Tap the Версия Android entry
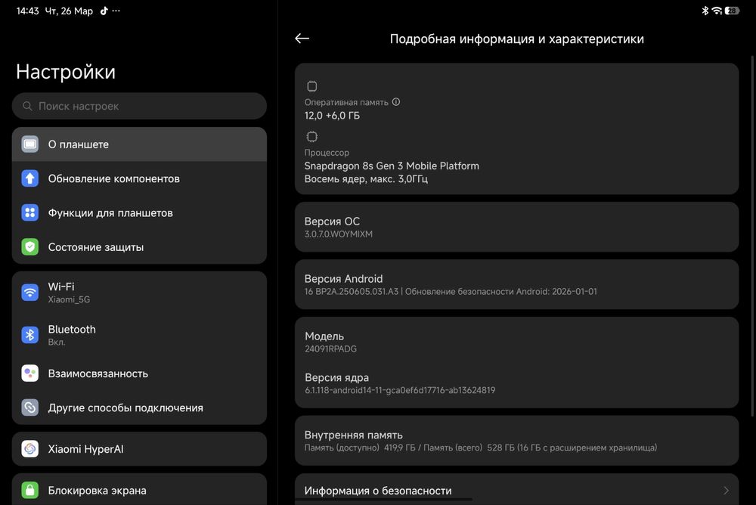The image size is (756, 505). (x=516, y=284)
